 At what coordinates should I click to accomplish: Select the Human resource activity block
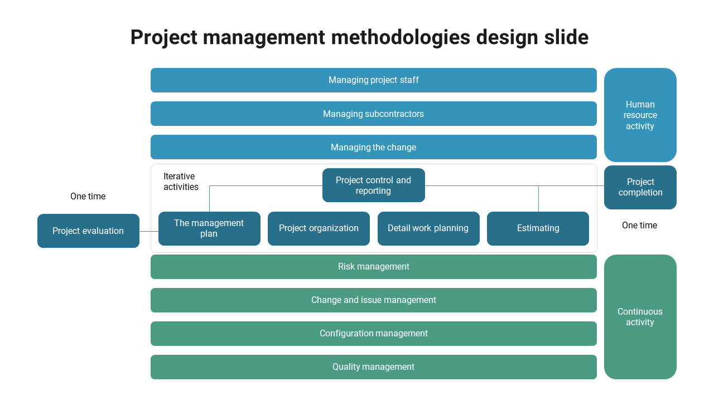[640, 115]
